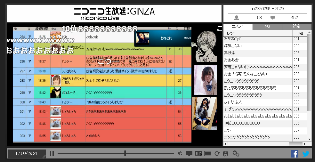Open the 設定 tab
The width and height of the screenshot is (315, 162).
pyautogui.click(x=296, y=26)
